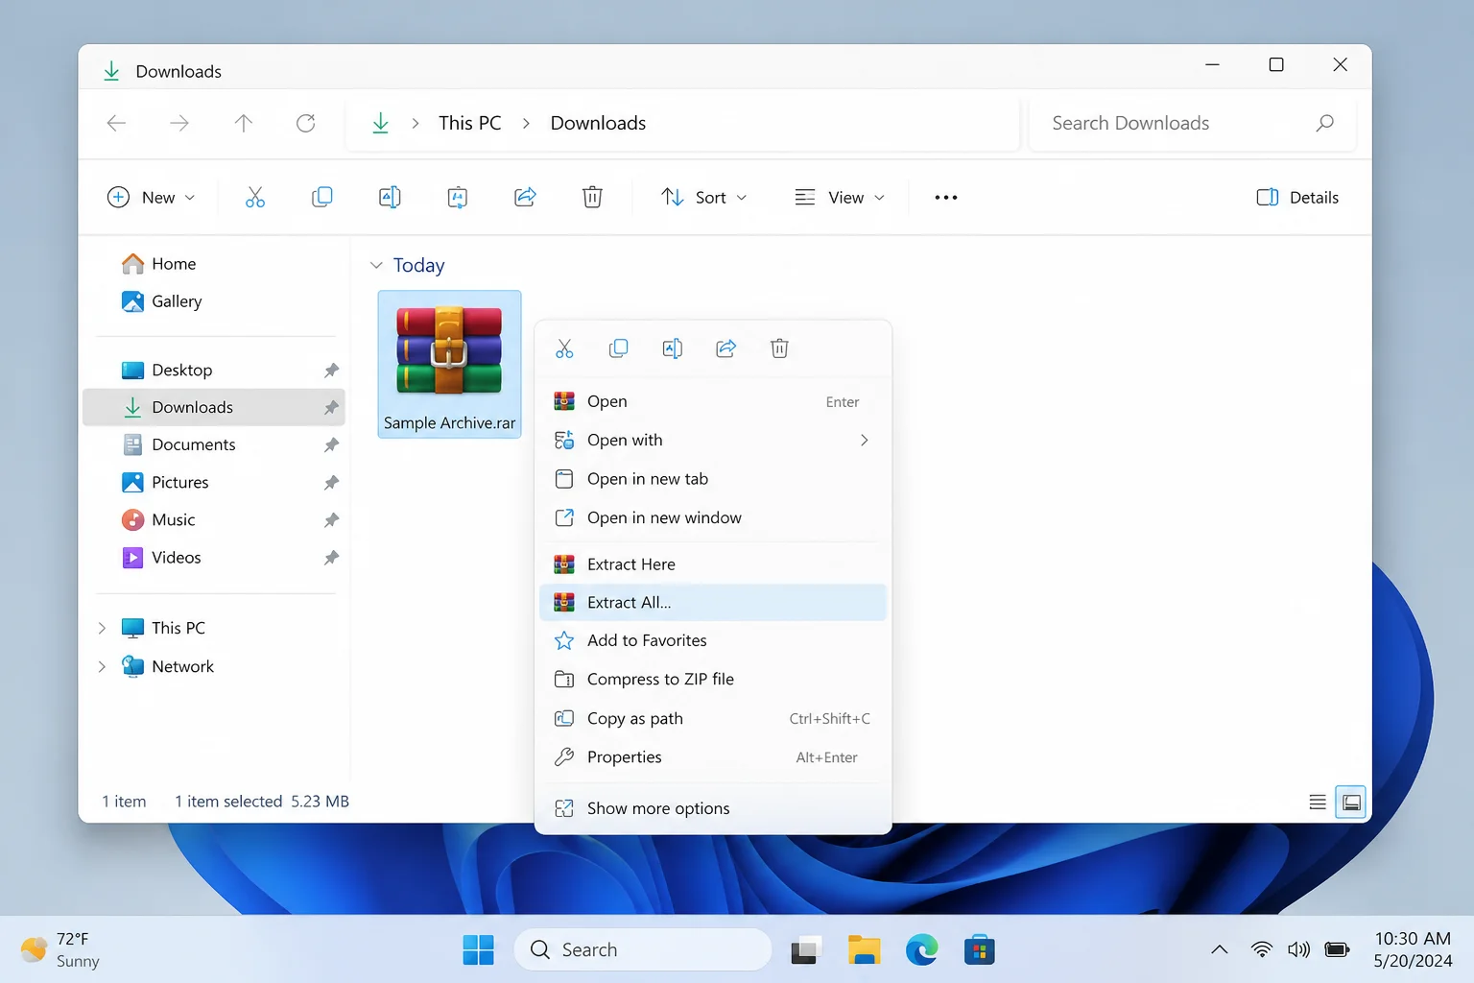Open the New dropdown menu
The height and width of the screenshot is (983, 1474).
[x=151, y=197]
